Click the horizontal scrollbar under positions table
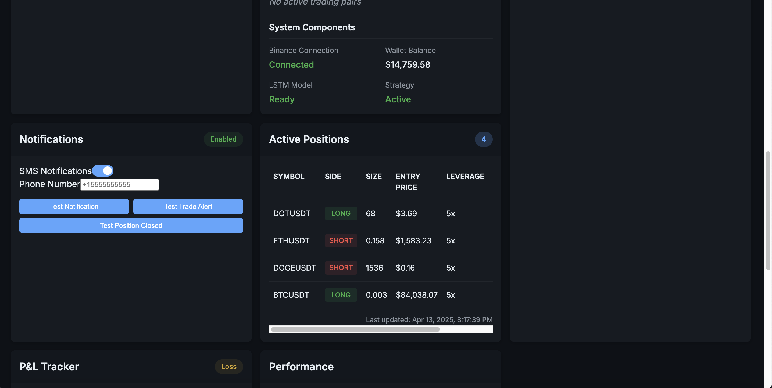 355,329
